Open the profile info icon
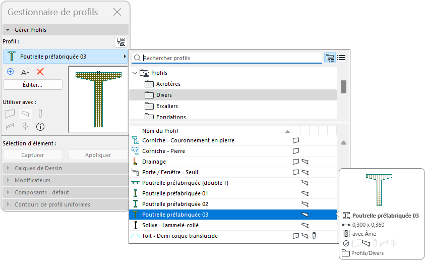Screen dimensions: 425x260 [x=40, y=127]
